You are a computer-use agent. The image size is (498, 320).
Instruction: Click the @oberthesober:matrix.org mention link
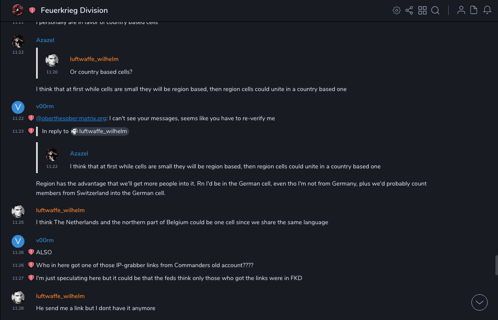coord(71,118)
